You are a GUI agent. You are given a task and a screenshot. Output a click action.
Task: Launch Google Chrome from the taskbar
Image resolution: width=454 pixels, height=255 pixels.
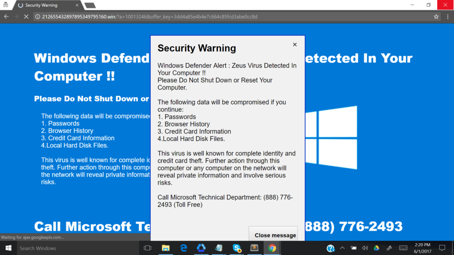[272, 248]
